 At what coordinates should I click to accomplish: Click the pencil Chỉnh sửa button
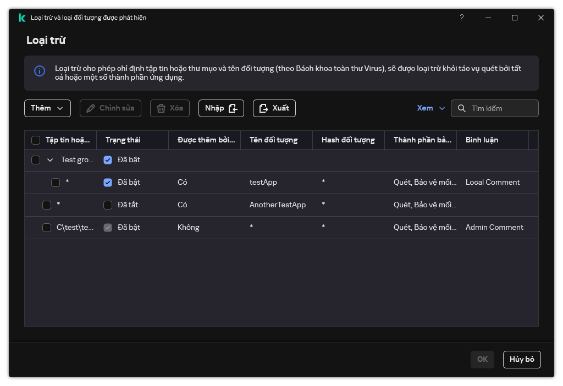(110, 108)
